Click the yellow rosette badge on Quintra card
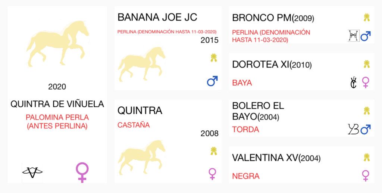 pyautogui.click(x=214, y=151)
